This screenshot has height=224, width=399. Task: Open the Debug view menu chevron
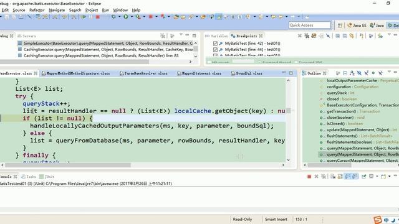coord(181,35)
